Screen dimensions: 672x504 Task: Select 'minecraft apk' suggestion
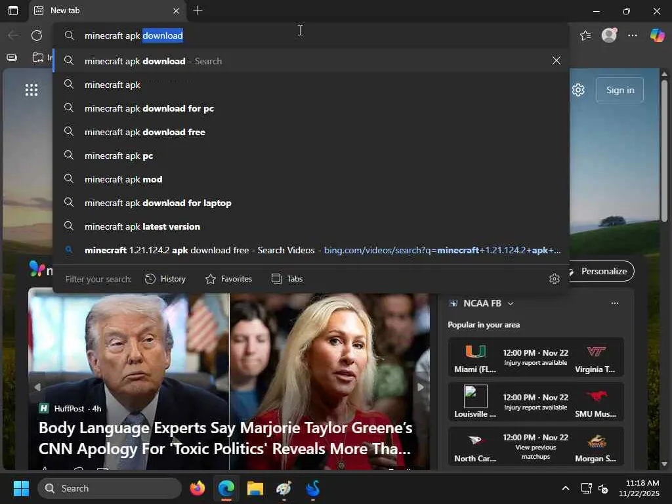coord(311,85)
